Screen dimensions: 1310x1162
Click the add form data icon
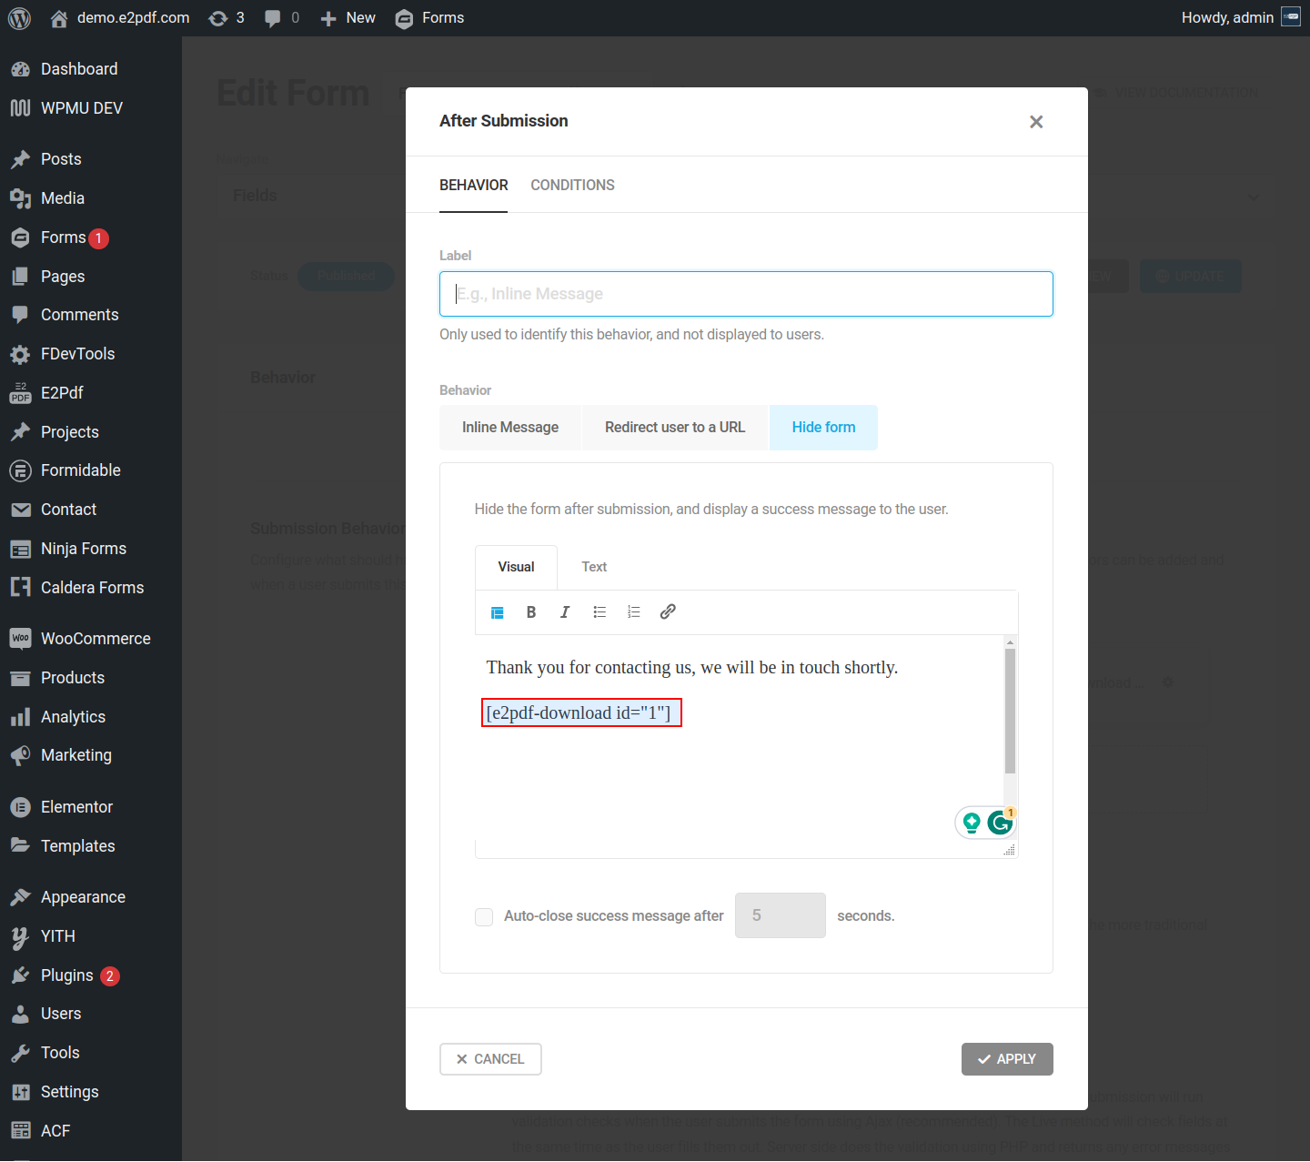498,612
